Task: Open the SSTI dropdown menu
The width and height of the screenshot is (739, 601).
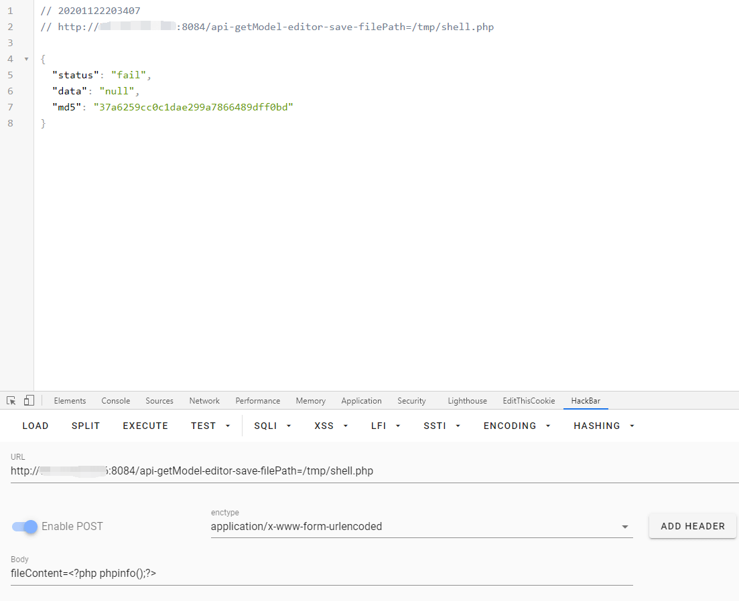Action: coord(441,426)
